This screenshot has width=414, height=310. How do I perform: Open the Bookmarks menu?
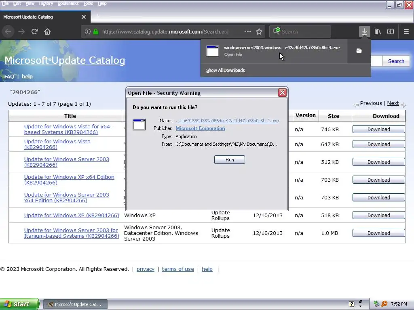click(68, 3)
